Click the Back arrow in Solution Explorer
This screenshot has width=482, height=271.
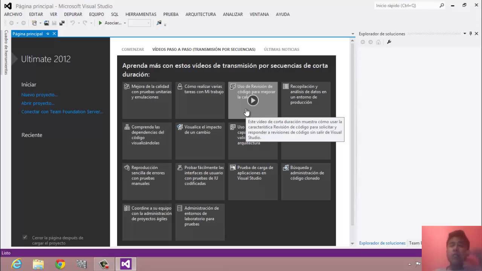pyautogui.click(x=363, y=42)
